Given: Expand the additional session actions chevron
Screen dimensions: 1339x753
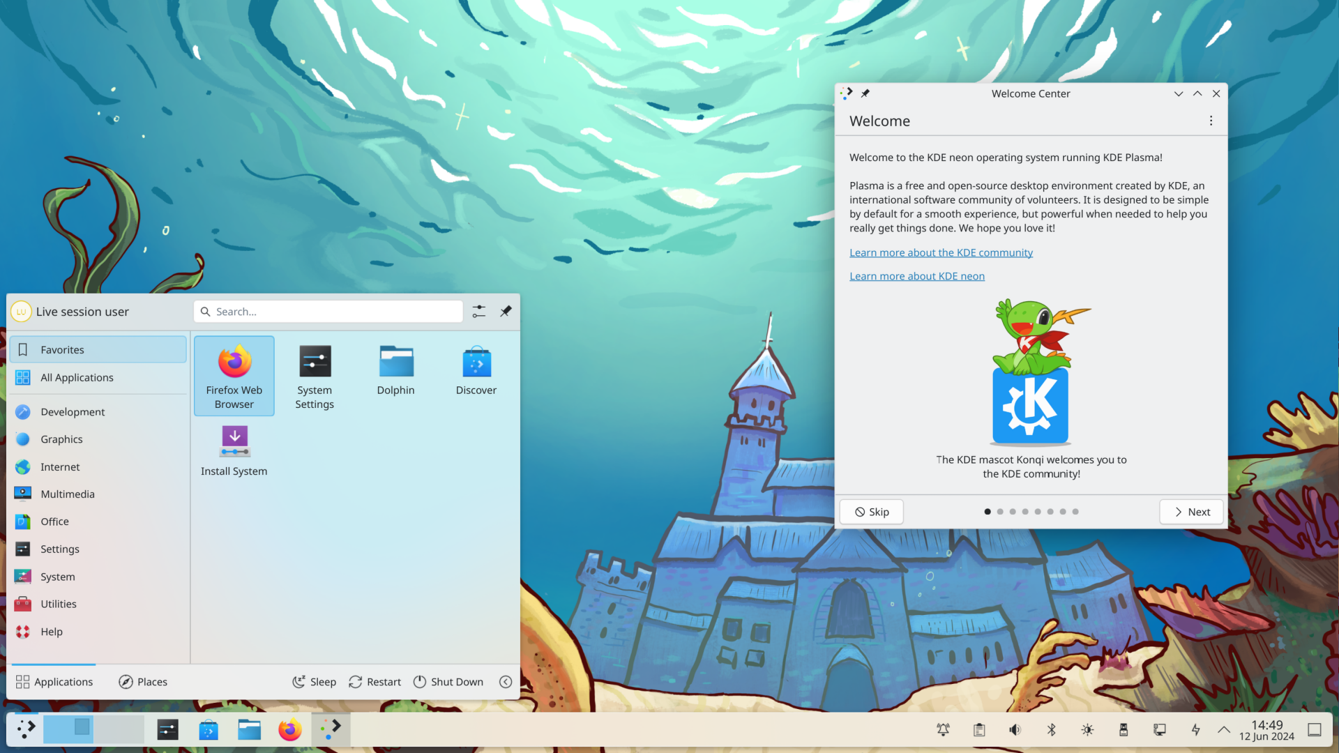Looking at the screenshot, I should click(x=506, y=682).
